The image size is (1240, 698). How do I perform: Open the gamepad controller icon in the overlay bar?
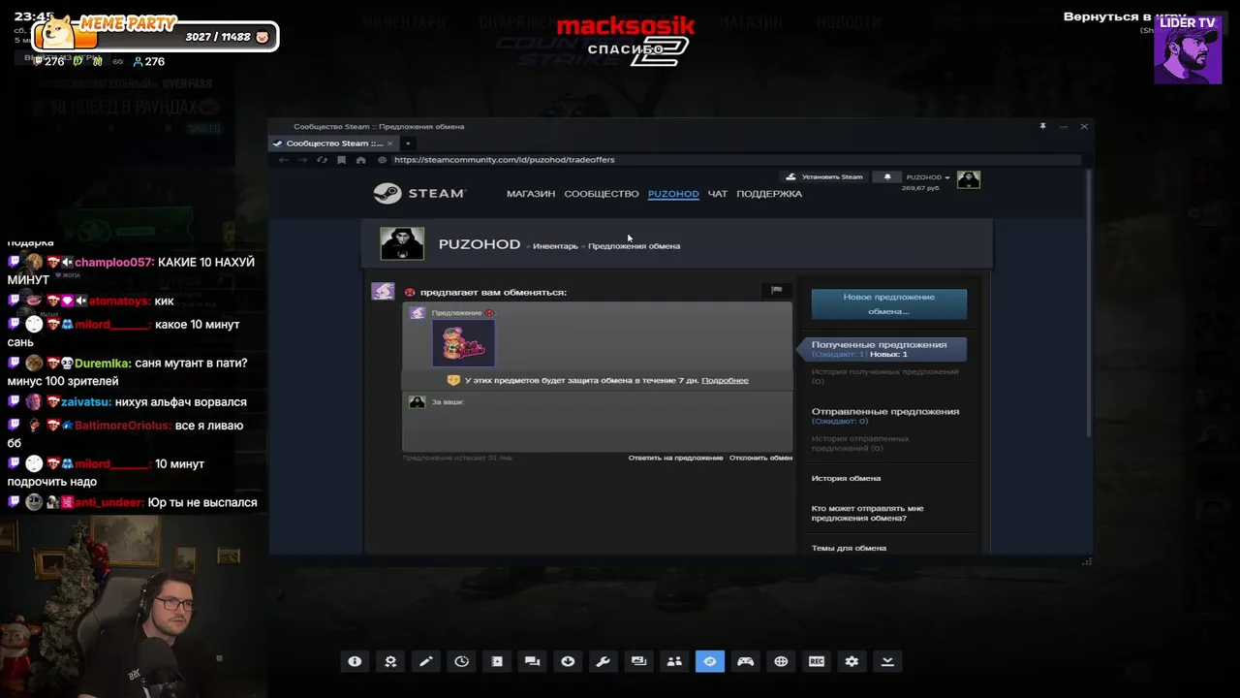click(745, 661)
